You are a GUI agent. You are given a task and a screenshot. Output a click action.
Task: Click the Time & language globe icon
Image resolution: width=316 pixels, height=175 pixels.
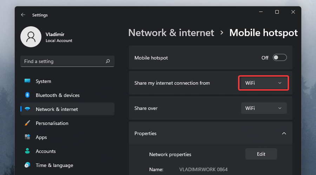tap(27, 165)
